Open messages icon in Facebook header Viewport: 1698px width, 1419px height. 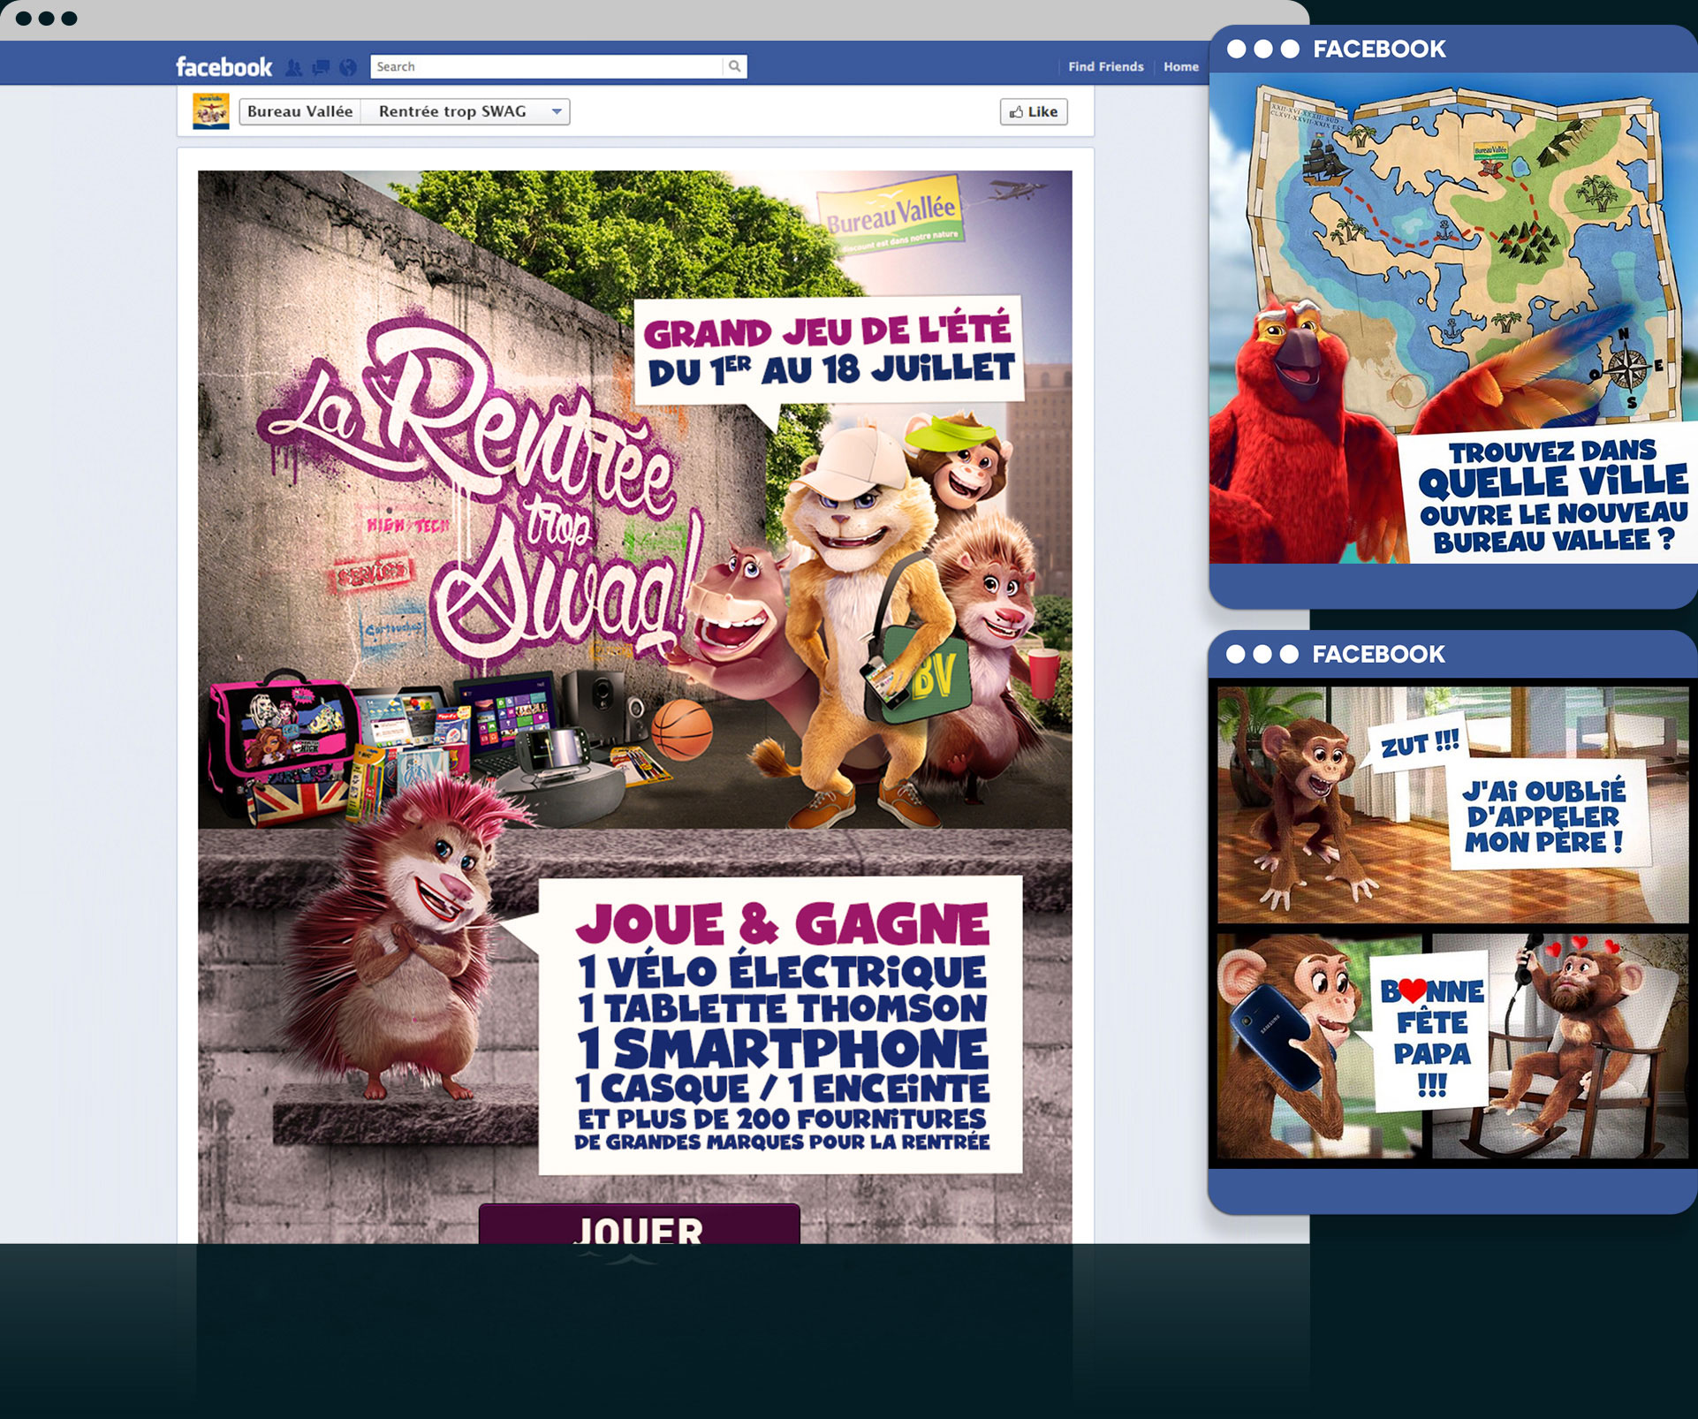click(x=321, y=67)
